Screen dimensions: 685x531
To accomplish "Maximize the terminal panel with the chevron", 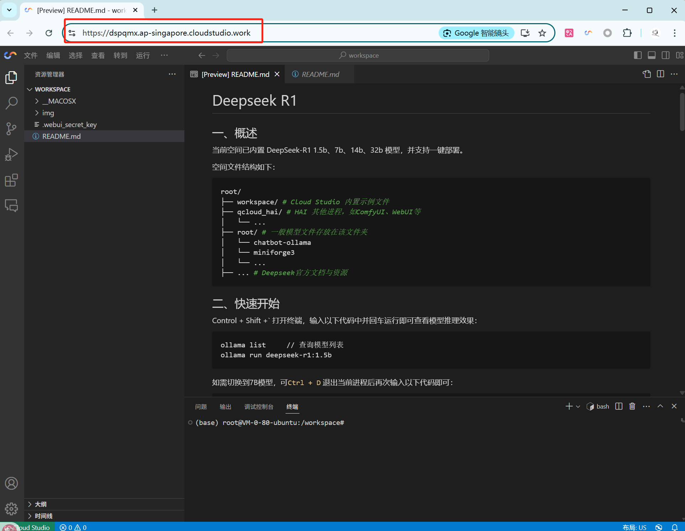I will click(x=660, y=406).
